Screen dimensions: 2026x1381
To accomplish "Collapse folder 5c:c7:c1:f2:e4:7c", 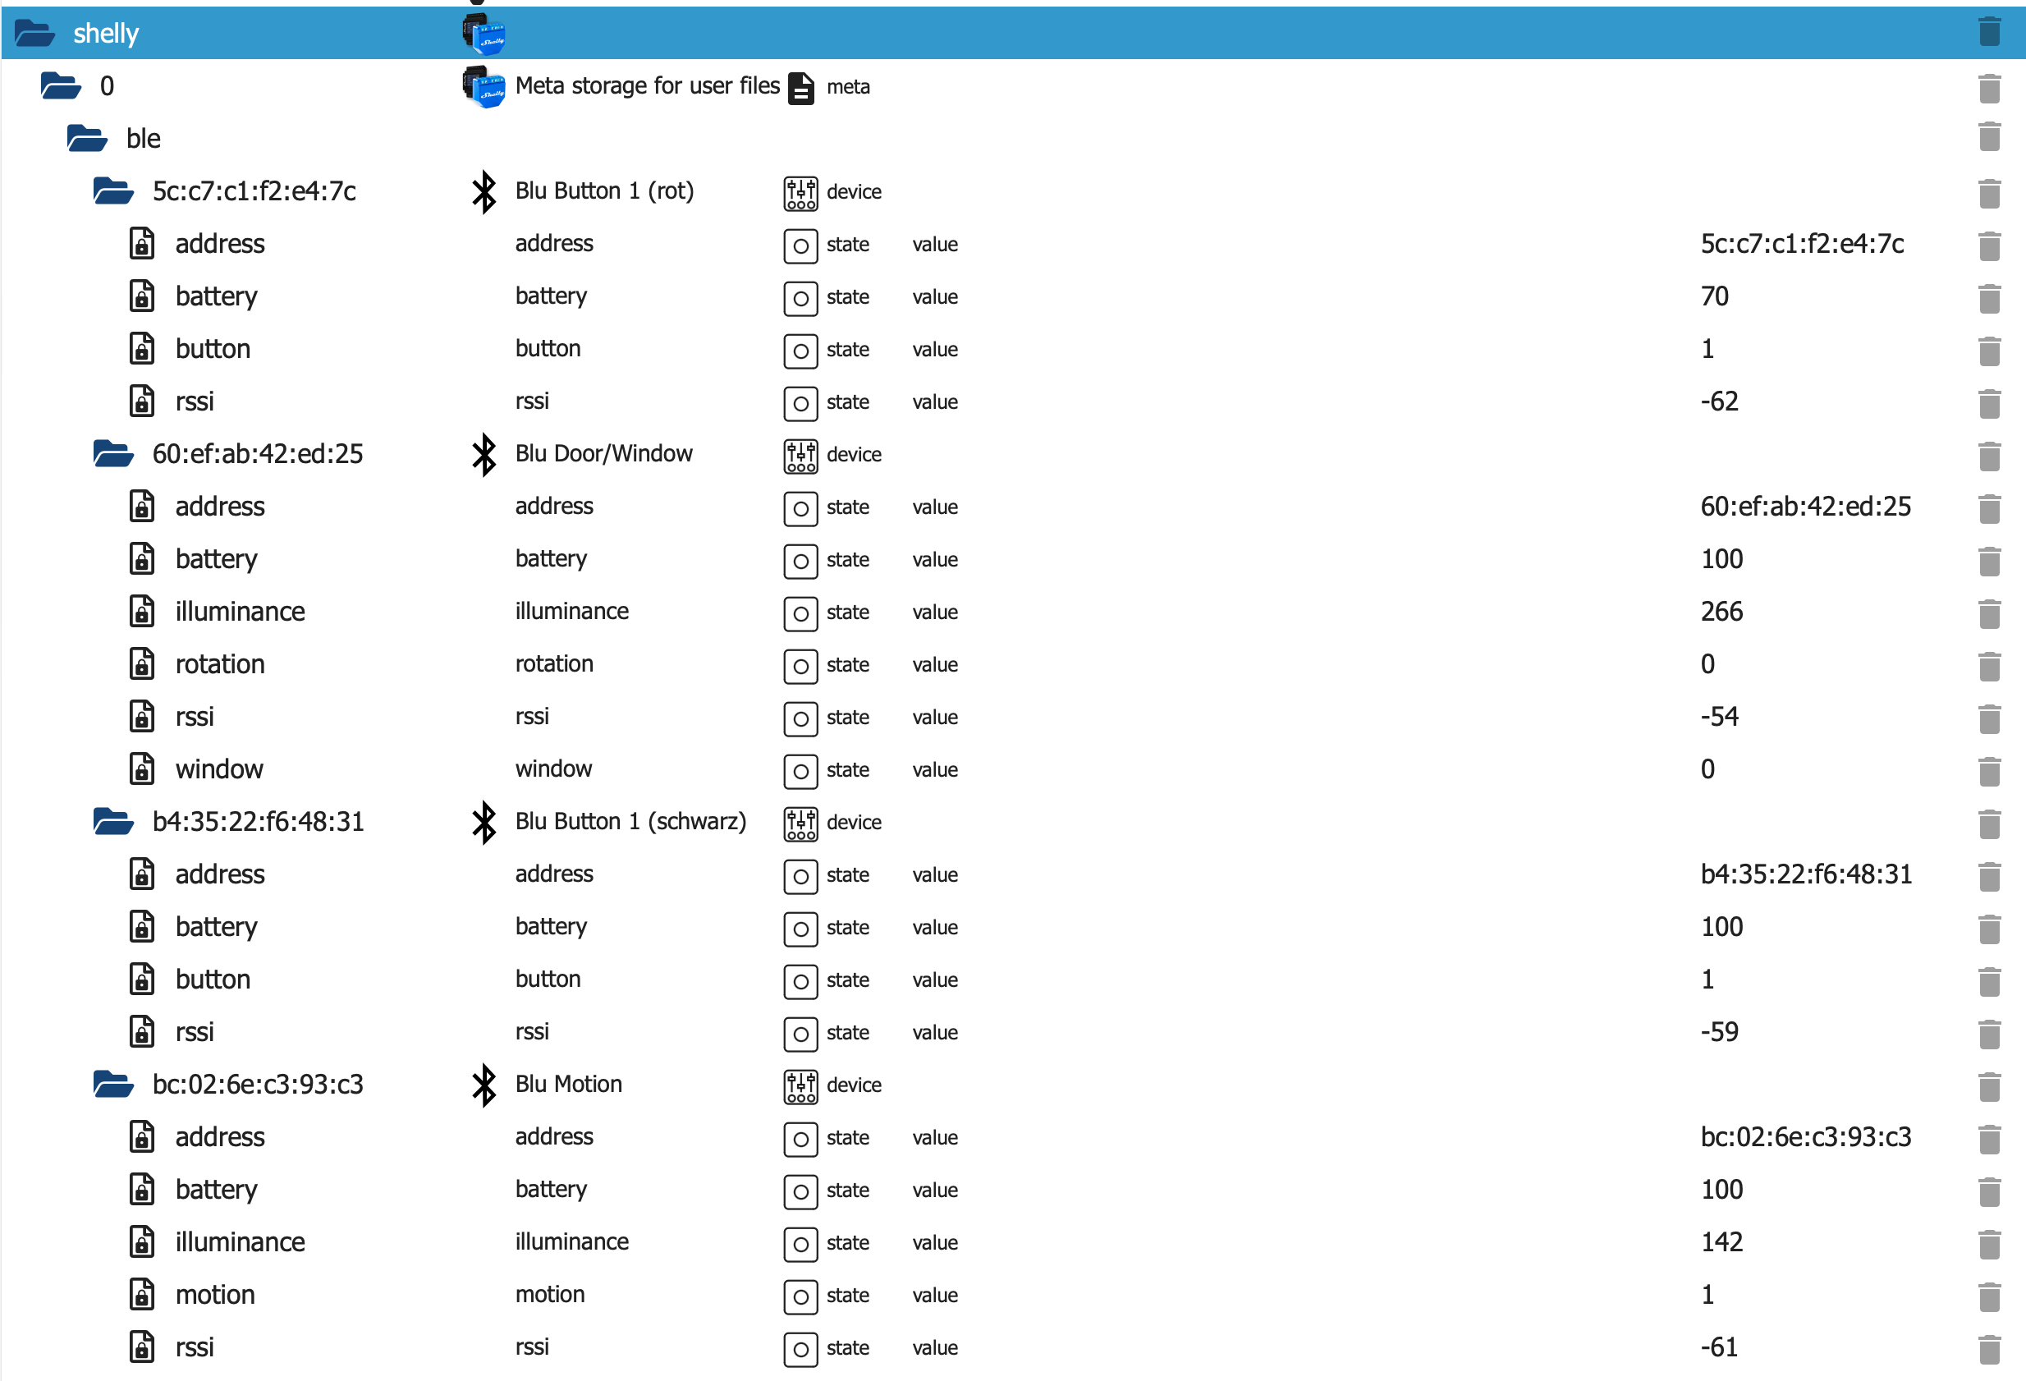I will [x=113, y=191].
